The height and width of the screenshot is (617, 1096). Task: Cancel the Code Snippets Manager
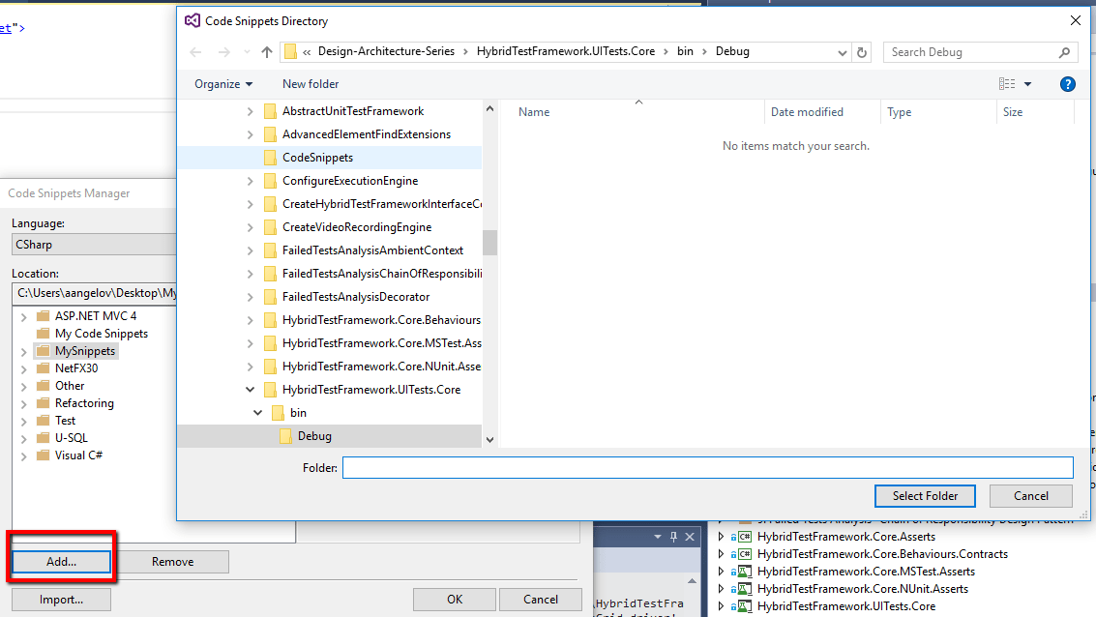[x=541, y=600]
